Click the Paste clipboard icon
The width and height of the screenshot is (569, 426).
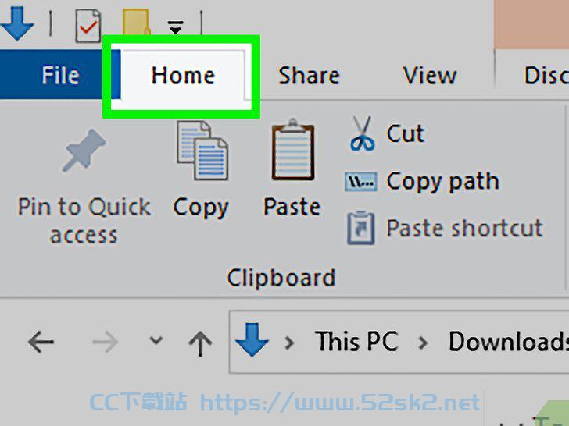point(293,150)
